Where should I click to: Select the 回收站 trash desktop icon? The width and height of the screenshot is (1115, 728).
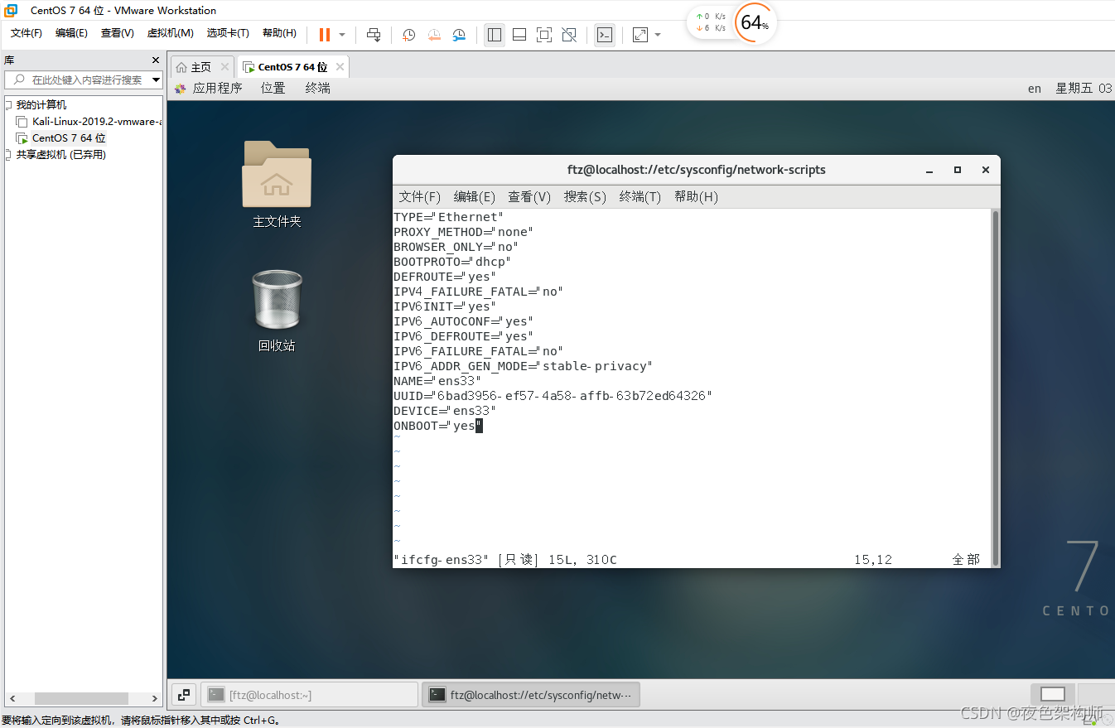coord(277,311)
